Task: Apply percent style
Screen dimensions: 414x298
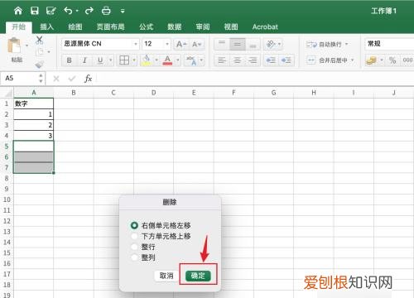Action: (x=392, y=60)
